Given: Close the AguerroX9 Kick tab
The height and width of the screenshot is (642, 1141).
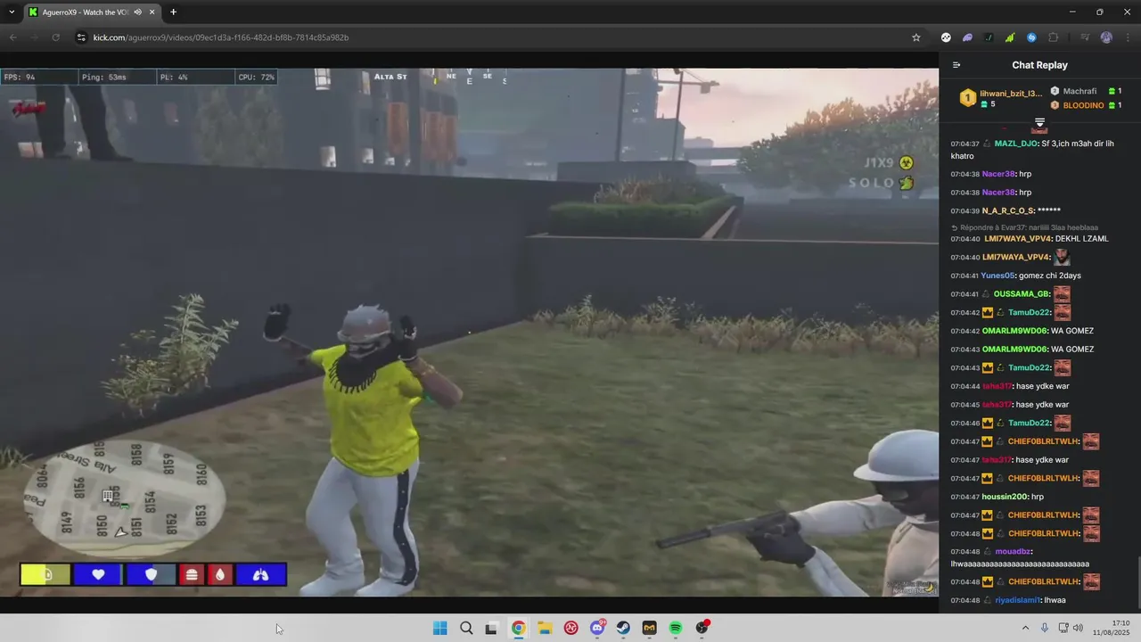Looking at the screenshot, I should 152,12.
